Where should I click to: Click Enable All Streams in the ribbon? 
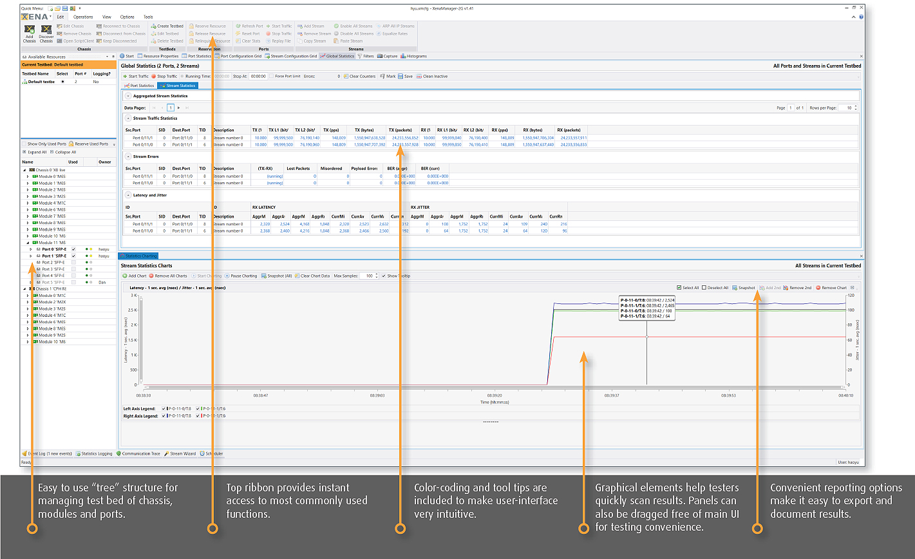point(354,26)
